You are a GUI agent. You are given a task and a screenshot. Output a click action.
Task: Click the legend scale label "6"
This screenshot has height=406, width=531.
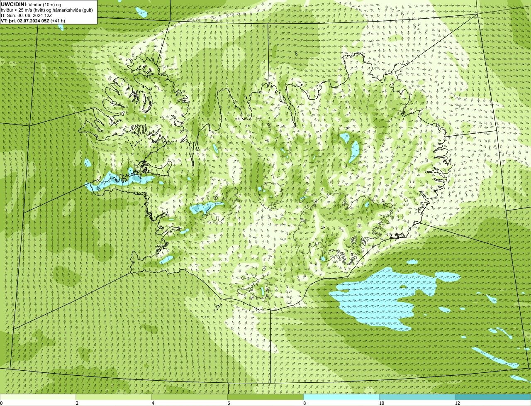pos(229,403)
